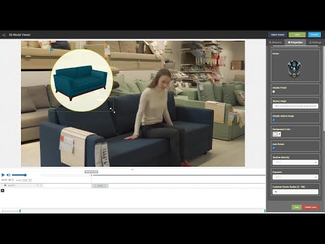Viewport: 325px width, 244px height.
Task: Click the blue top handle of the overlay box
Action: click(x=51, y=49)
